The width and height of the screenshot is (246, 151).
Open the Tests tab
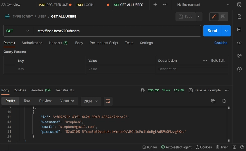click(129, 43)
